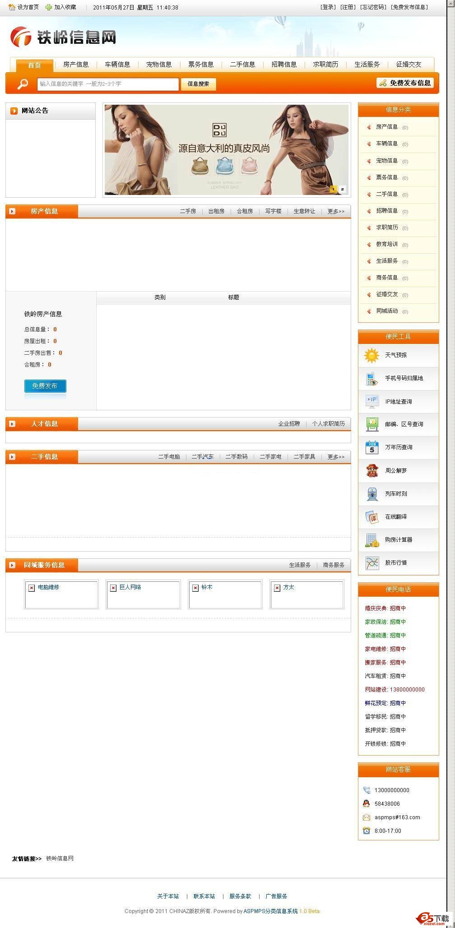Screen dimensions: 455x928
Task: Click the 登录 link at top
Action: [328, 7]
